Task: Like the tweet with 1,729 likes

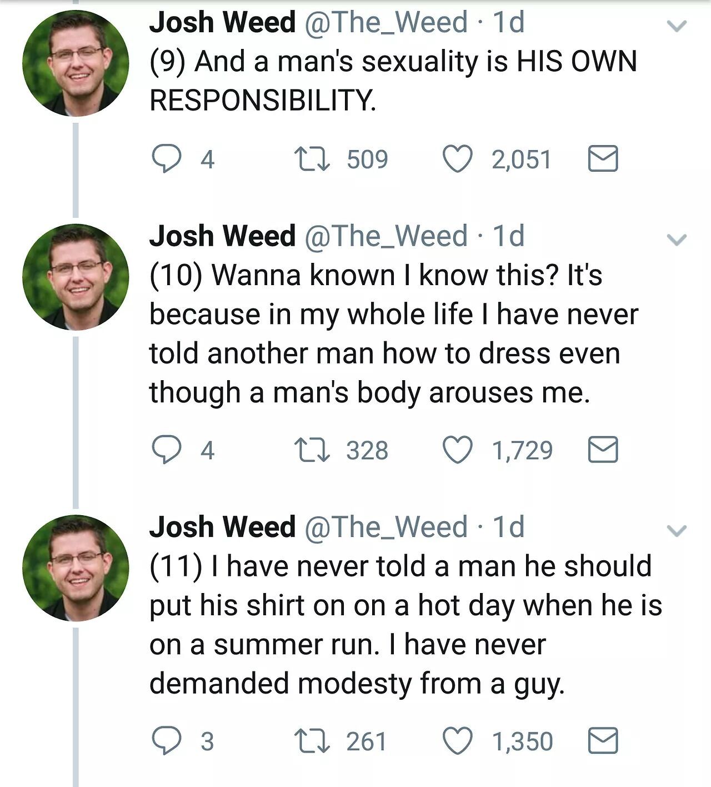Action: tap(457, 450)
